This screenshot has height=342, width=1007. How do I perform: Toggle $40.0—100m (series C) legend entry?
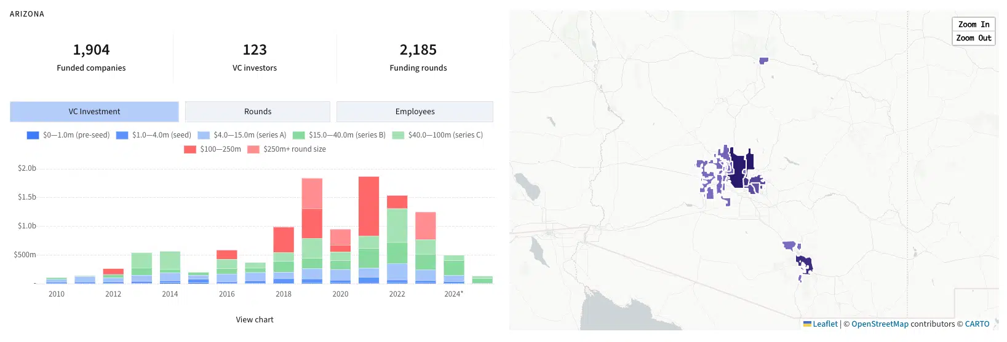pos(398,135)
